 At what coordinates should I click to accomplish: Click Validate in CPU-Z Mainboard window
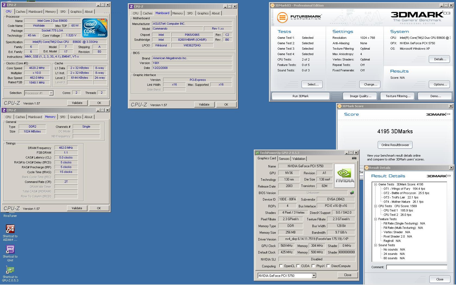pos(204,104)
